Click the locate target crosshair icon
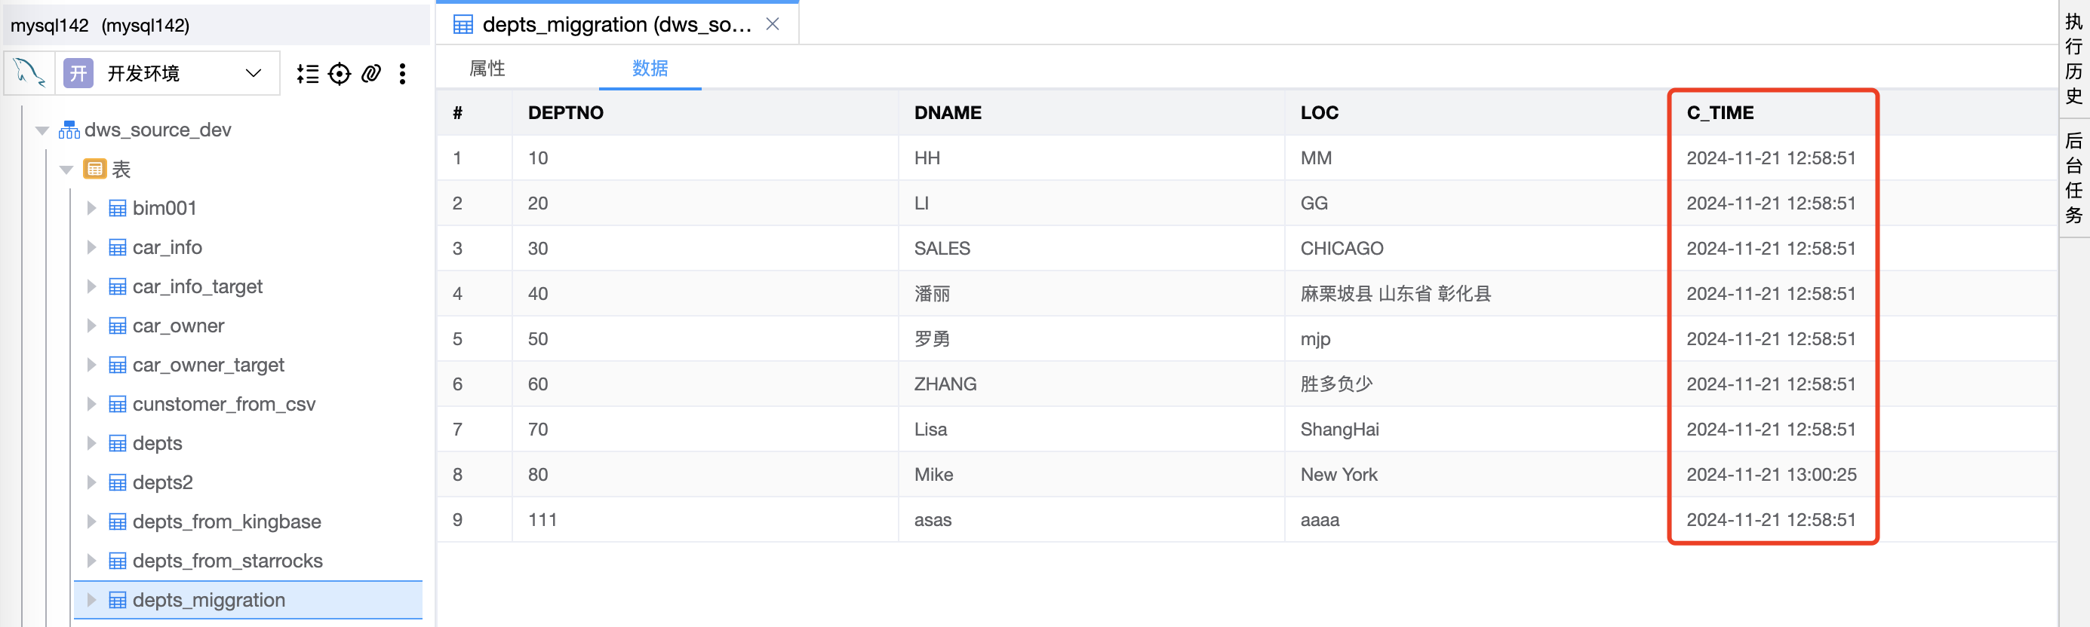Image resolution: width=2090 pixels, height=627 pixels. (x=339, y=74)
